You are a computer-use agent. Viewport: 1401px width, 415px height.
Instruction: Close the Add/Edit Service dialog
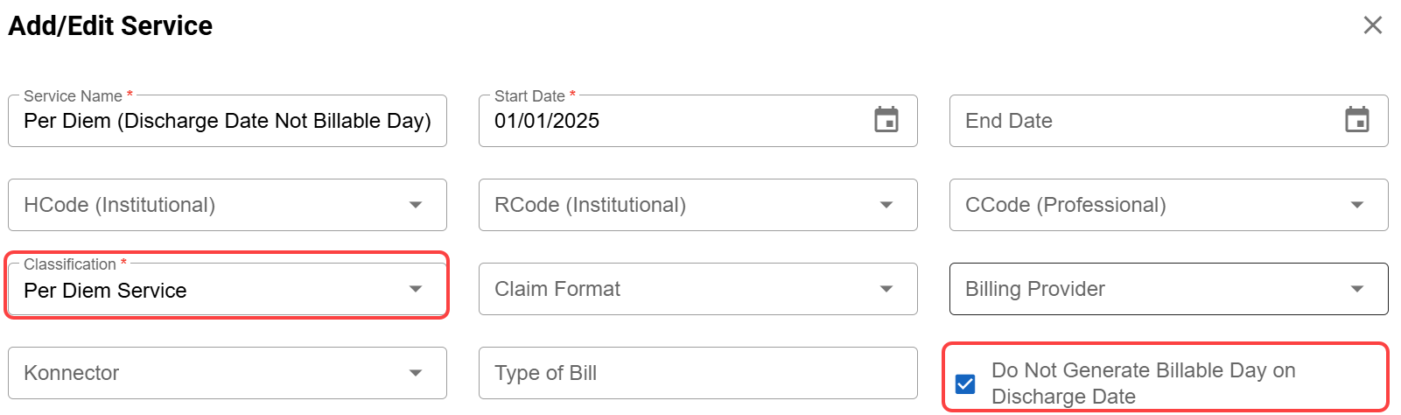(1372, 25)
